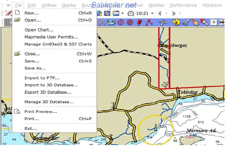Click Export 3D DataBase... menu entry
The height and width of the screenshot is (147, 227).
click(48, 92)
